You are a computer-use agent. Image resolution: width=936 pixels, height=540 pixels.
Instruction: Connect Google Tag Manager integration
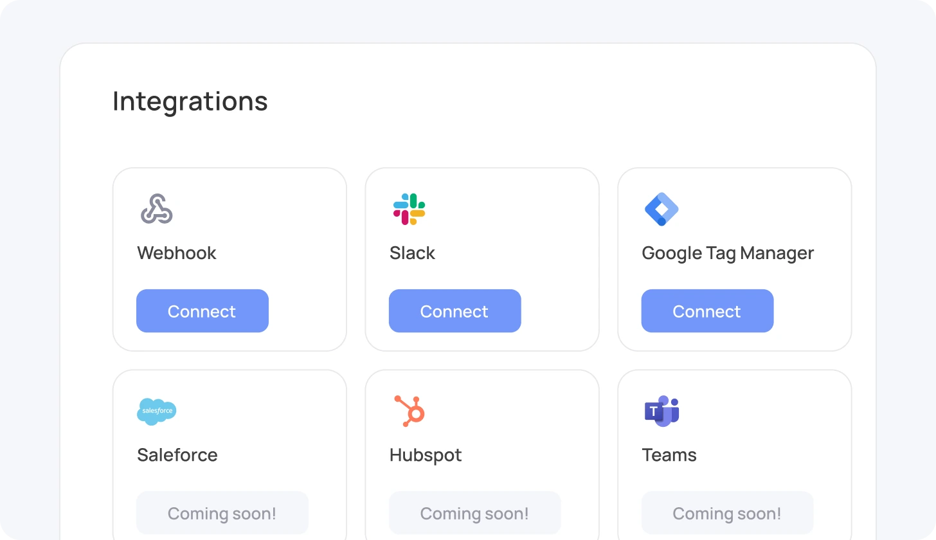[x=707, y=311]
